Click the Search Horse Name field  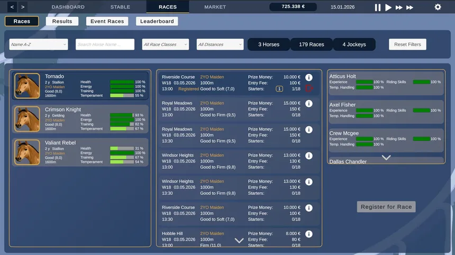point(105,44)
